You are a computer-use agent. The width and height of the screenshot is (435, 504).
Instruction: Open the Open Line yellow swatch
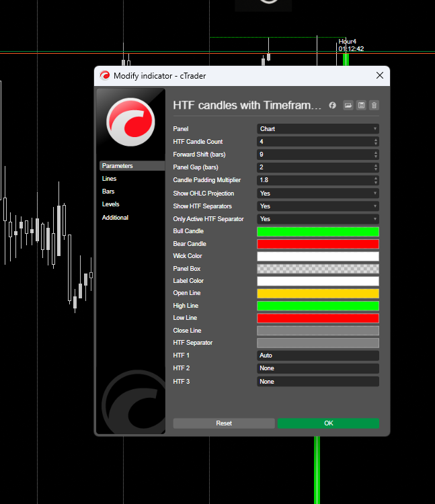[x=318, y=294]
